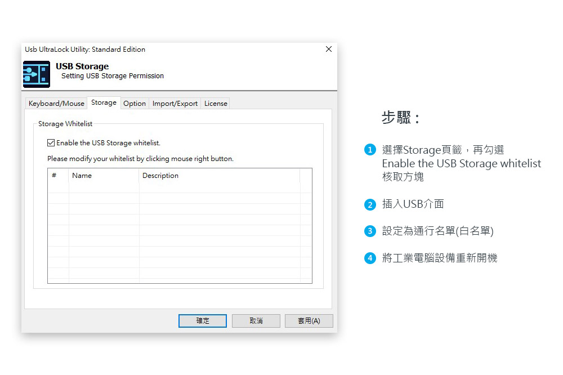This screenshot has width=563, height=375.
Task: Select the Storage tab
Action: (x=104, y=102)
